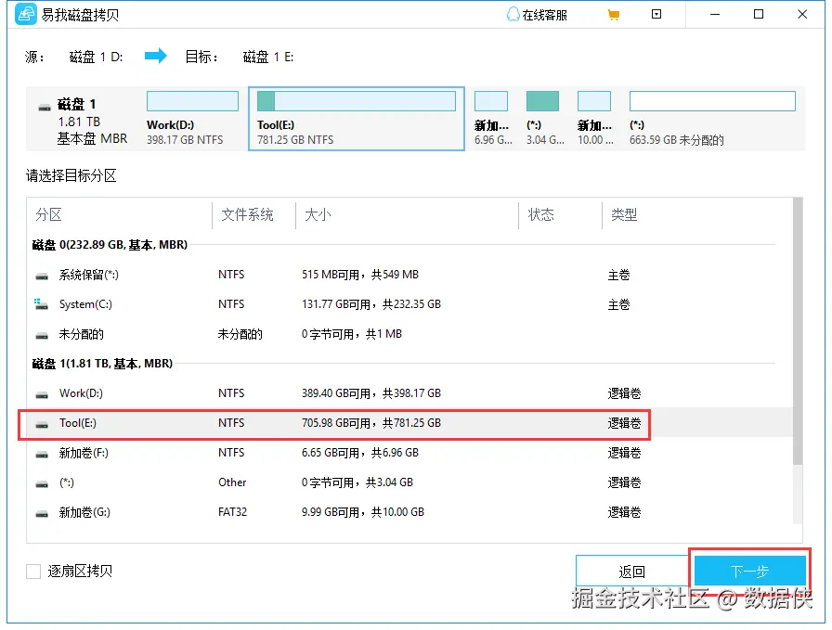Image resolution: width=832 pixels, height=630 pixels.
Task: Enable the 逐扇区拷贝 checkbox
Action: [x=33, y=572]
